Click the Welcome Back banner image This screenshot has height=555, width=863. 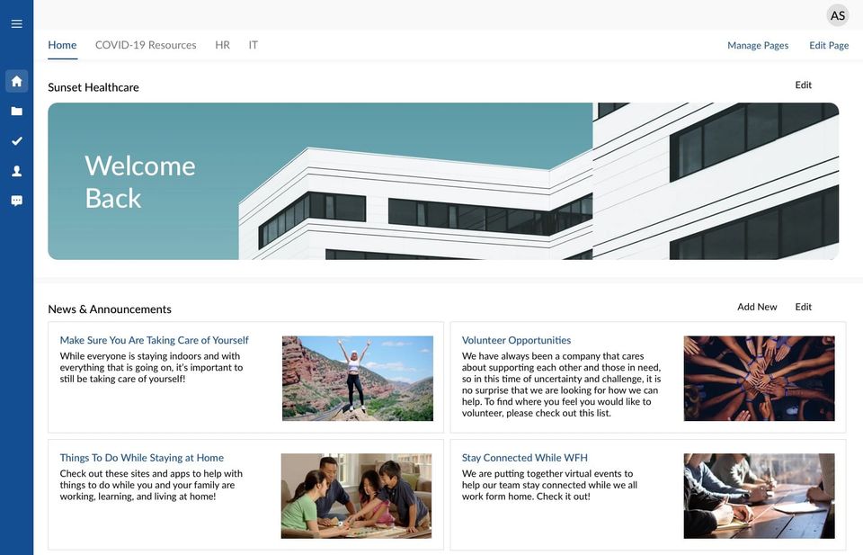point(443,181)
